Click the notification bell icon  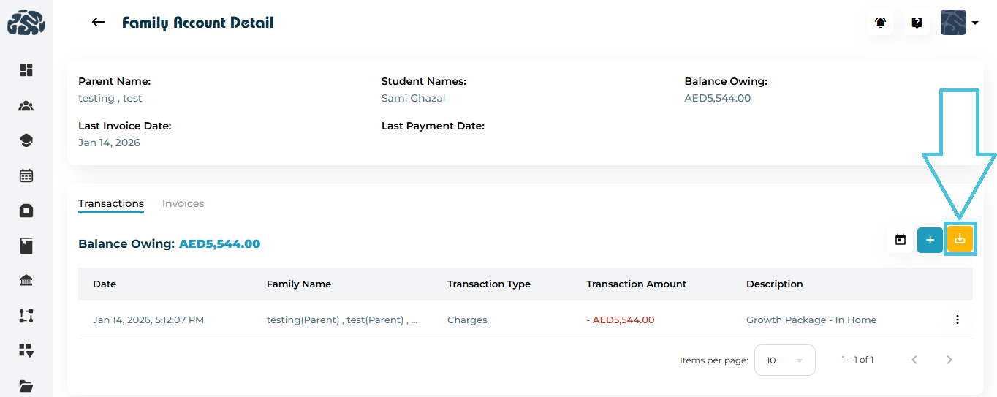(881, 23)
